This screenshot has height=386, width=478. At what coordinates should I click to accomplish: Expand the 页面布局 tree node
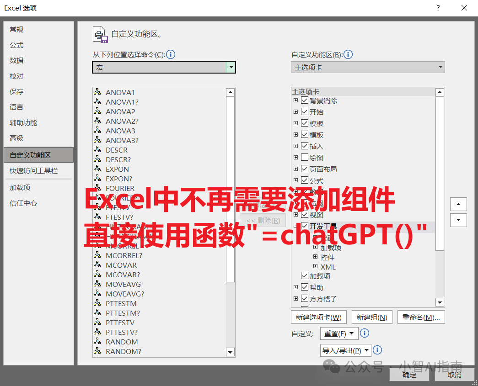[x=295, y=169]
